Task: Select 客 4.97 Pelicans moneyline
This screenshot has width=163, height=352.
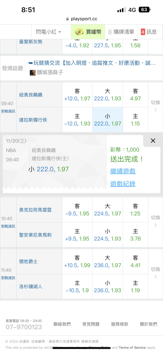Action: [135, 95]
